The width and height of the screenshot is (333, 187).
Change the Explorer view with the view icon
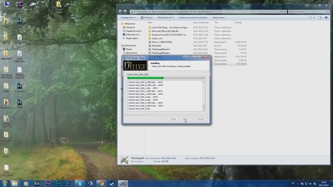point(311,17)
